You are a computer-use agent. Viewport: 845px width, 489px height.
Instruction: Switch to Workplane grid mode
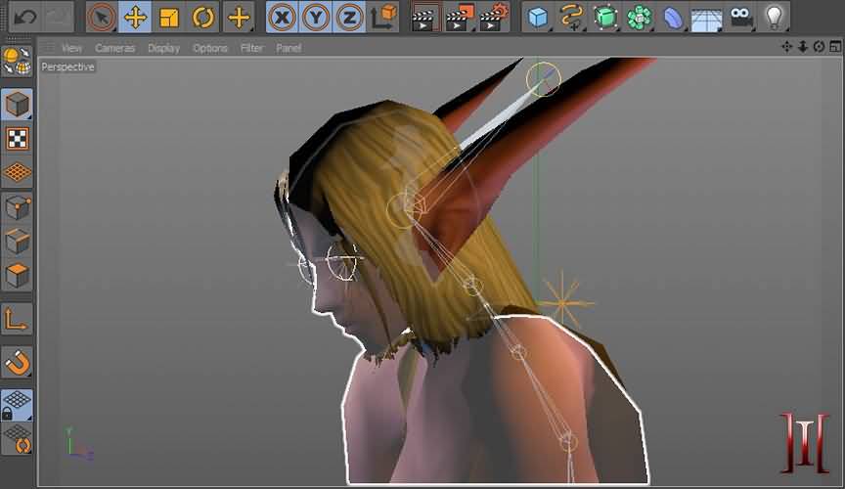[x=17, y=172]
